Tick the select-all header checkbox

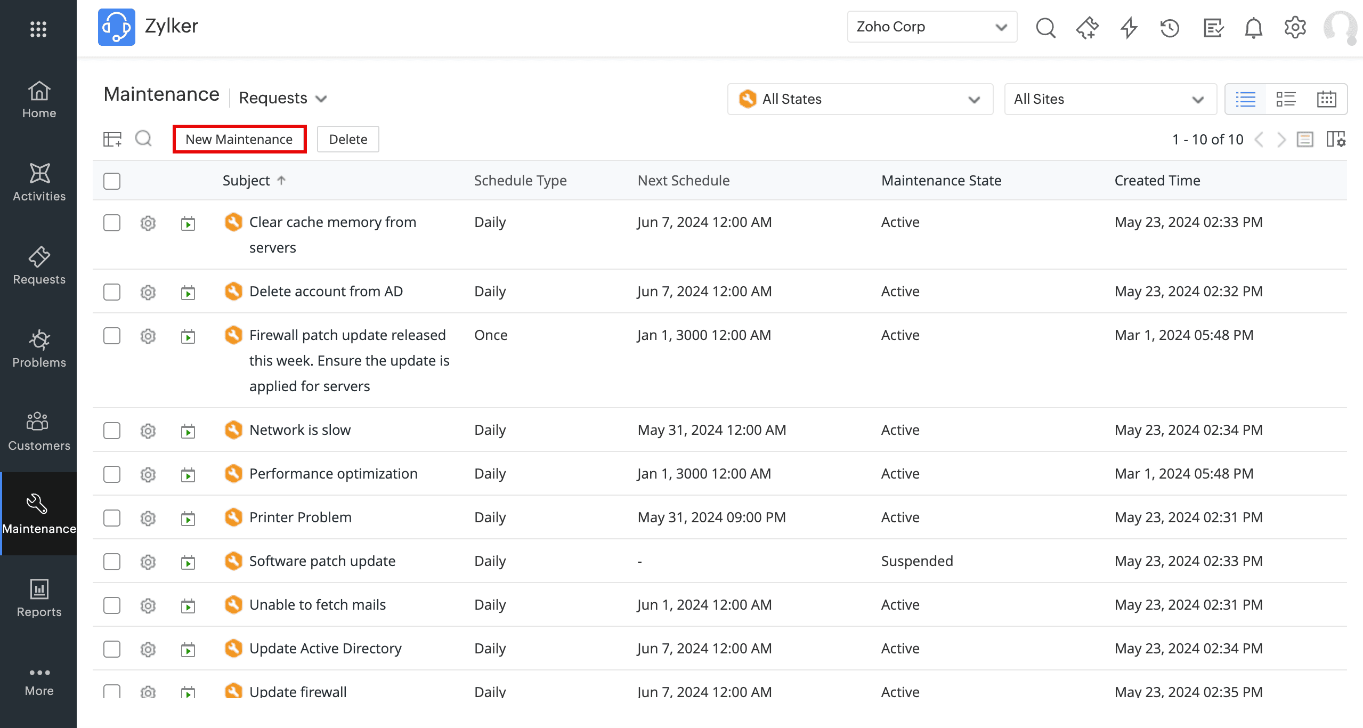pos(112,181)
